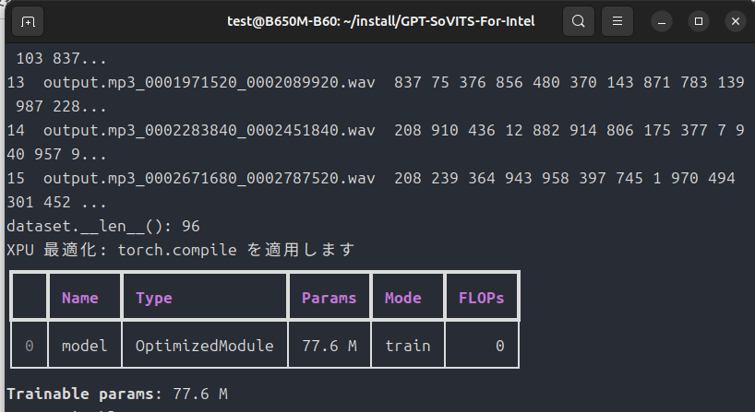
Task: Click the FLOPs column header
Action: pos(481,298)
